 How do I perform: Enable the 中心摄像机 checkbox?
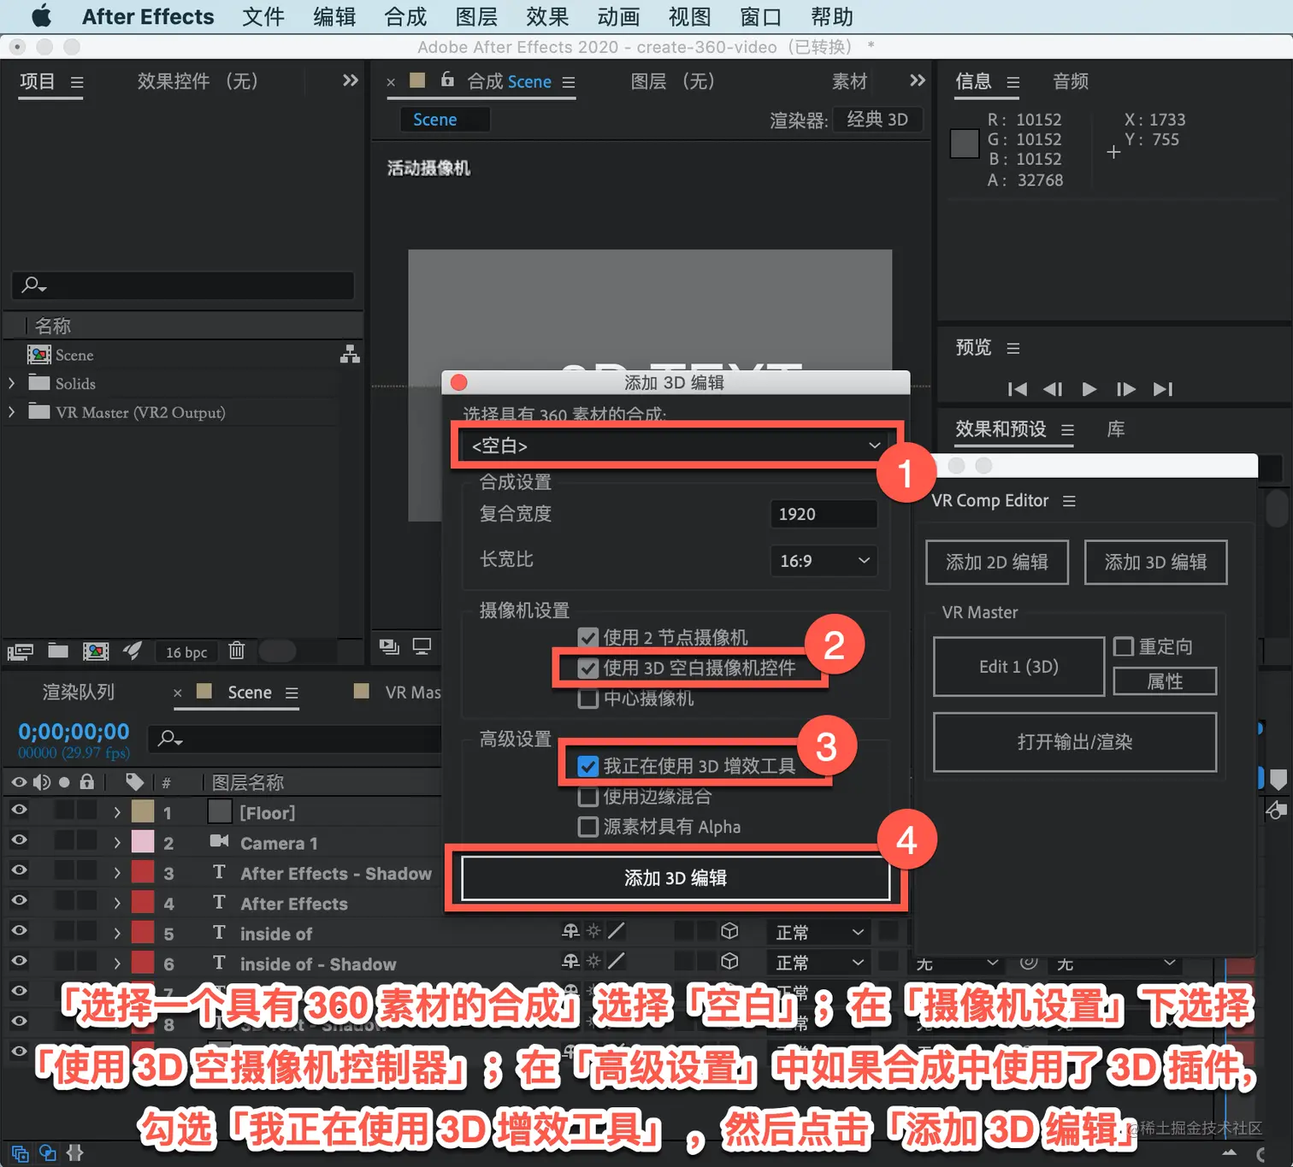click(587, 698)
